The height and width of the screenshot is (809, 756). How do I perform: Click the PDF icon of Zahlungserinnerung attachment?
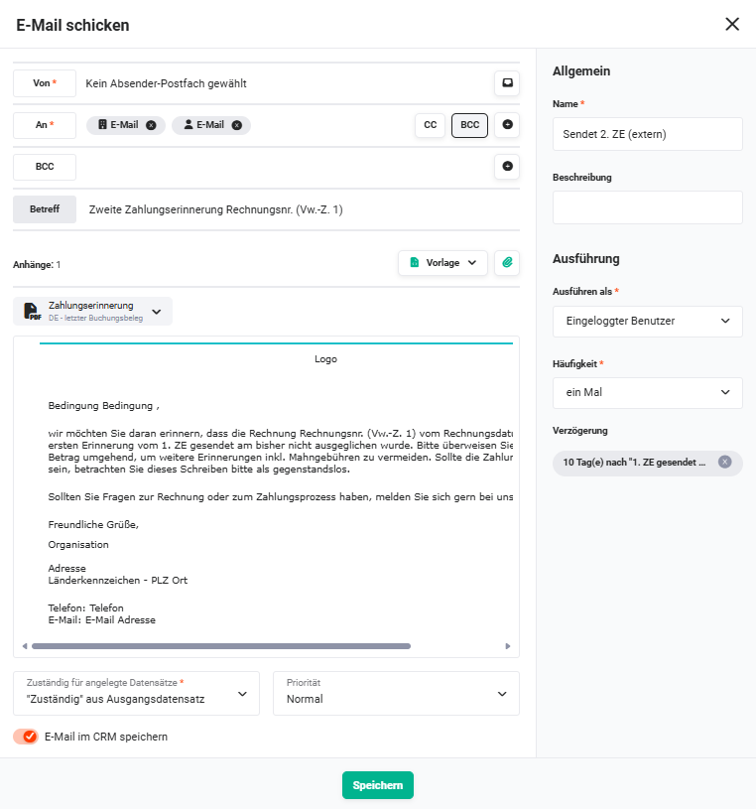tap(32, 312)
